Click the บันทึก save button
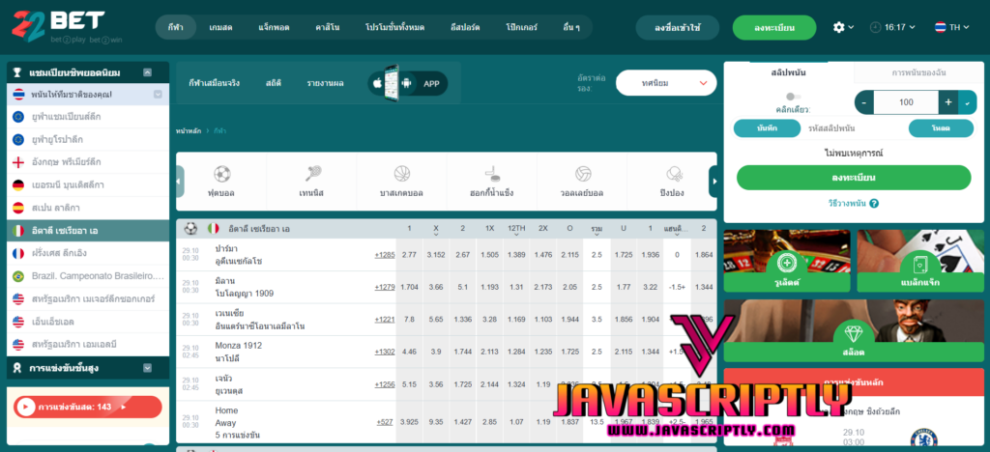The height and width of the screenshot is (452, 990). (767, 128)
